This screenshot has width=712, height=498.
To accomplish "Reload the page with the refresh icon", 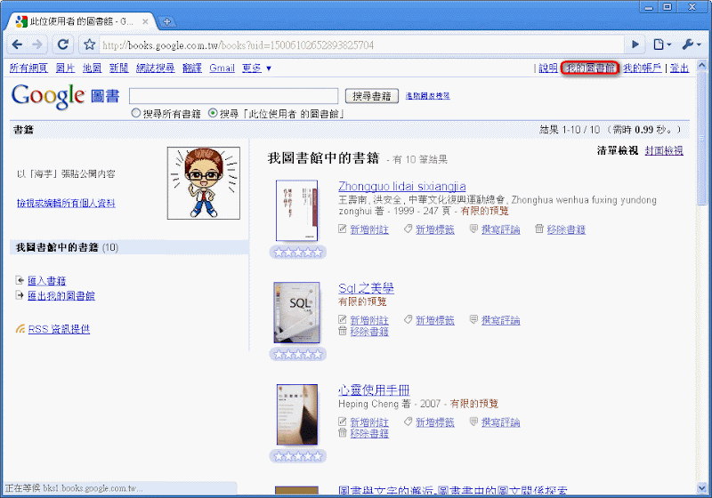I will tap(62, 44).
